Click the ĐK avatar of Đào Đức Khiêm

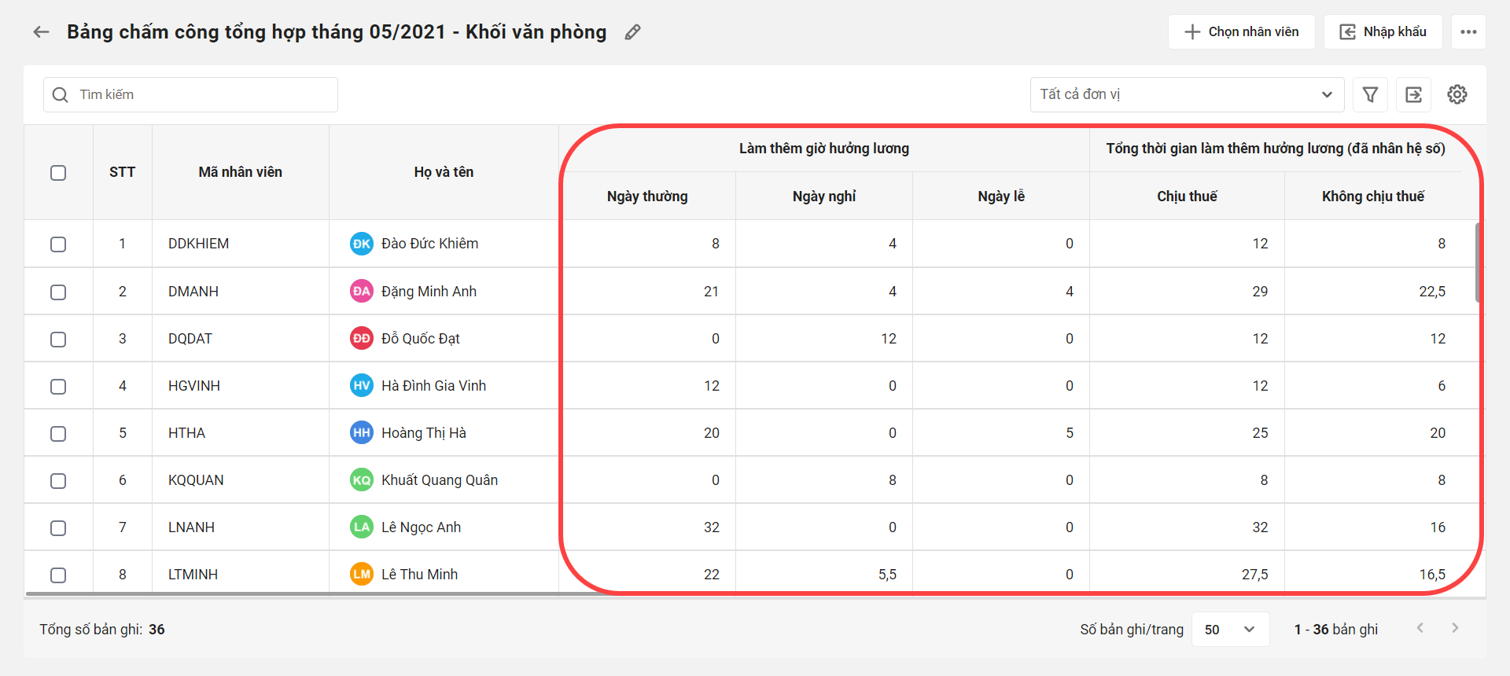point(361,244)
